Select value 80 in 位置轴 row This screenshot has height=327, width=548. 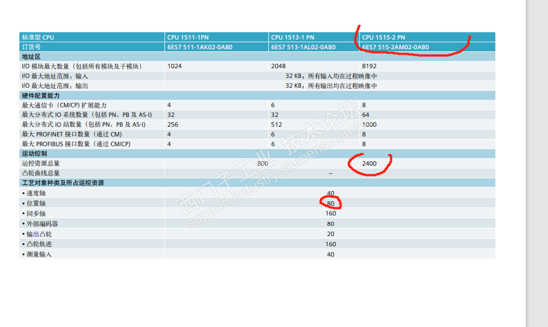point(331,204)
